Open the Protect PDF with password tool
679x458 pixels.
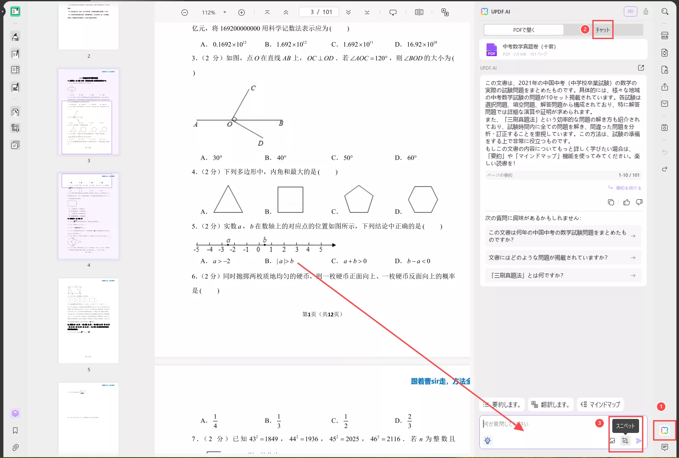tap(665, 70)
